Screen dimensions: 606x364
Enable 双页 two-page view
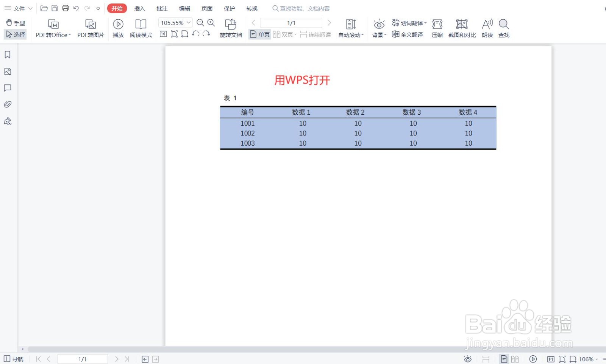[x=283, y=34]
